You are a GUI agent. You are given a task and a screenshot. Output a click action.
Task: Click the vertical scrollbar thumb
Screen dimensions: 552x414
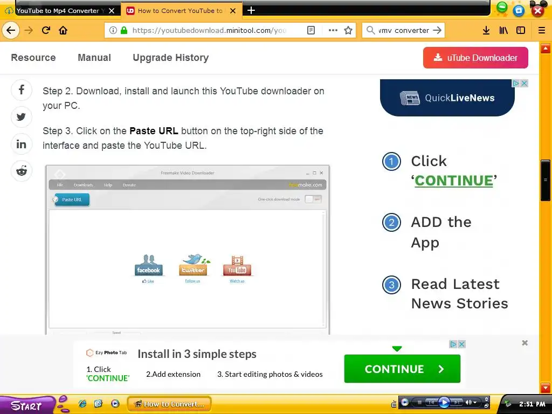(x=546, y=180)
